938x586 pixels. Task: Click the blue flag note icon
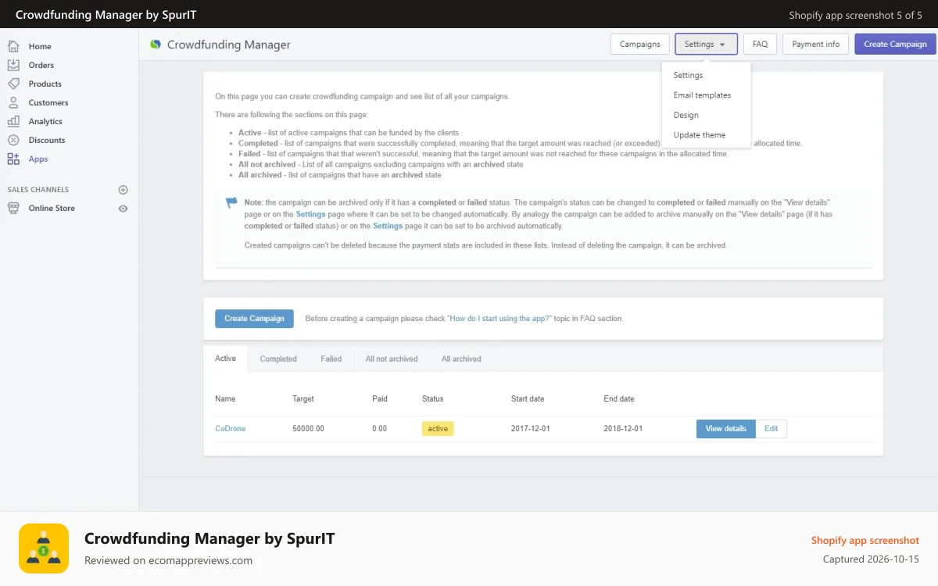point(231,203)
